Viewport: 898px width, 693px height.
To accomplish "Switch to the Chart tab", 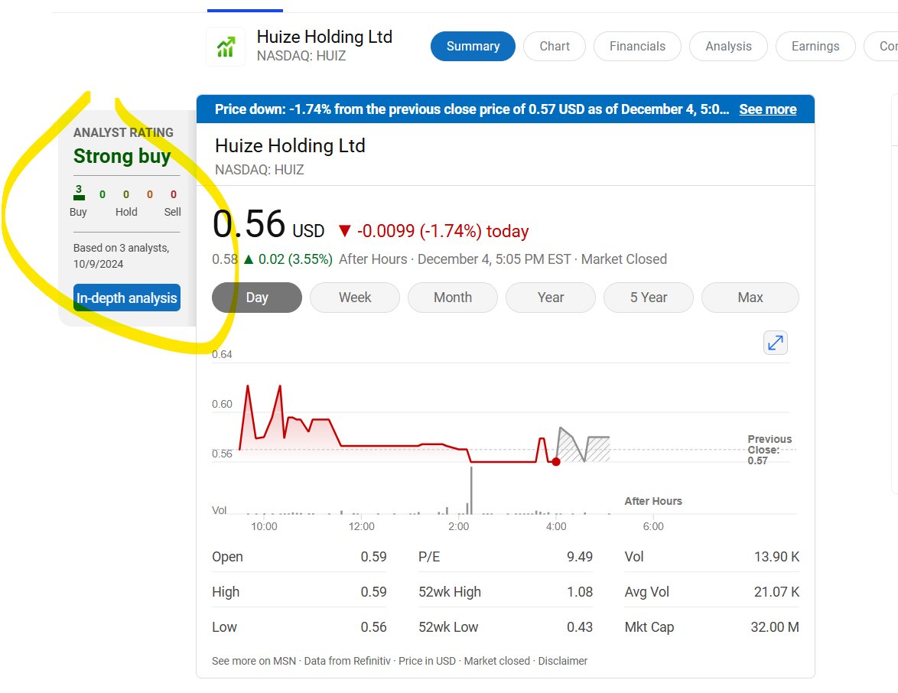I will tap(555, 47).
